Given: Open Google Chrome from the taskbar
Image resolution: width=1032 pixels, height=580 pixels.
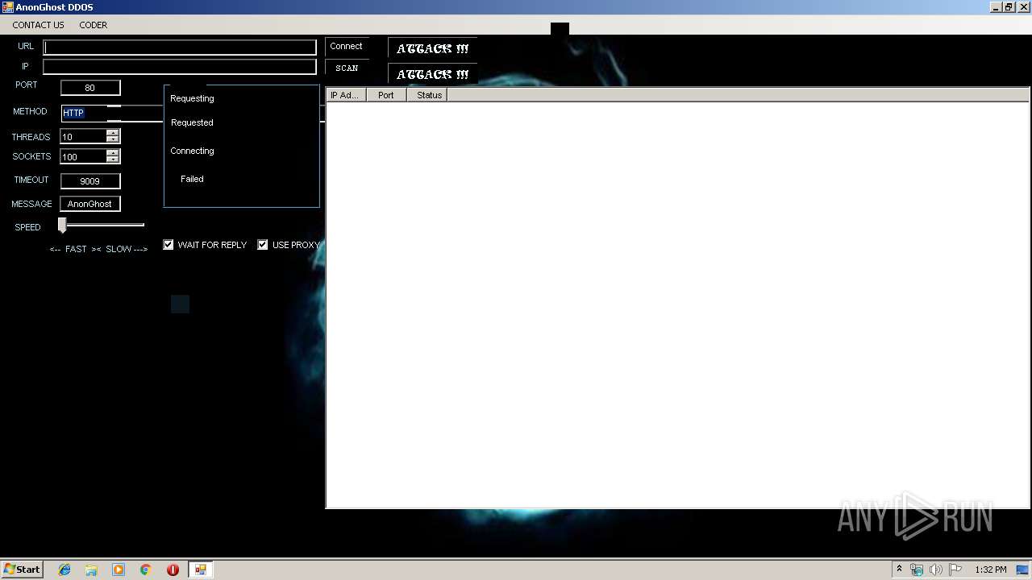Looking at the screenshot, I should (146, 570).
